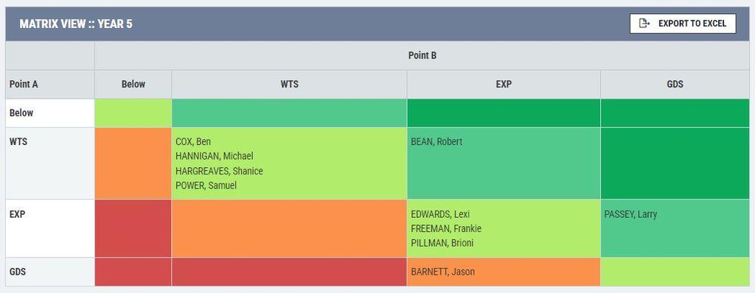Click the red EXP-to-Below matrix cell
The width and height of the screenshot is (755, 293).
[133, 228]
